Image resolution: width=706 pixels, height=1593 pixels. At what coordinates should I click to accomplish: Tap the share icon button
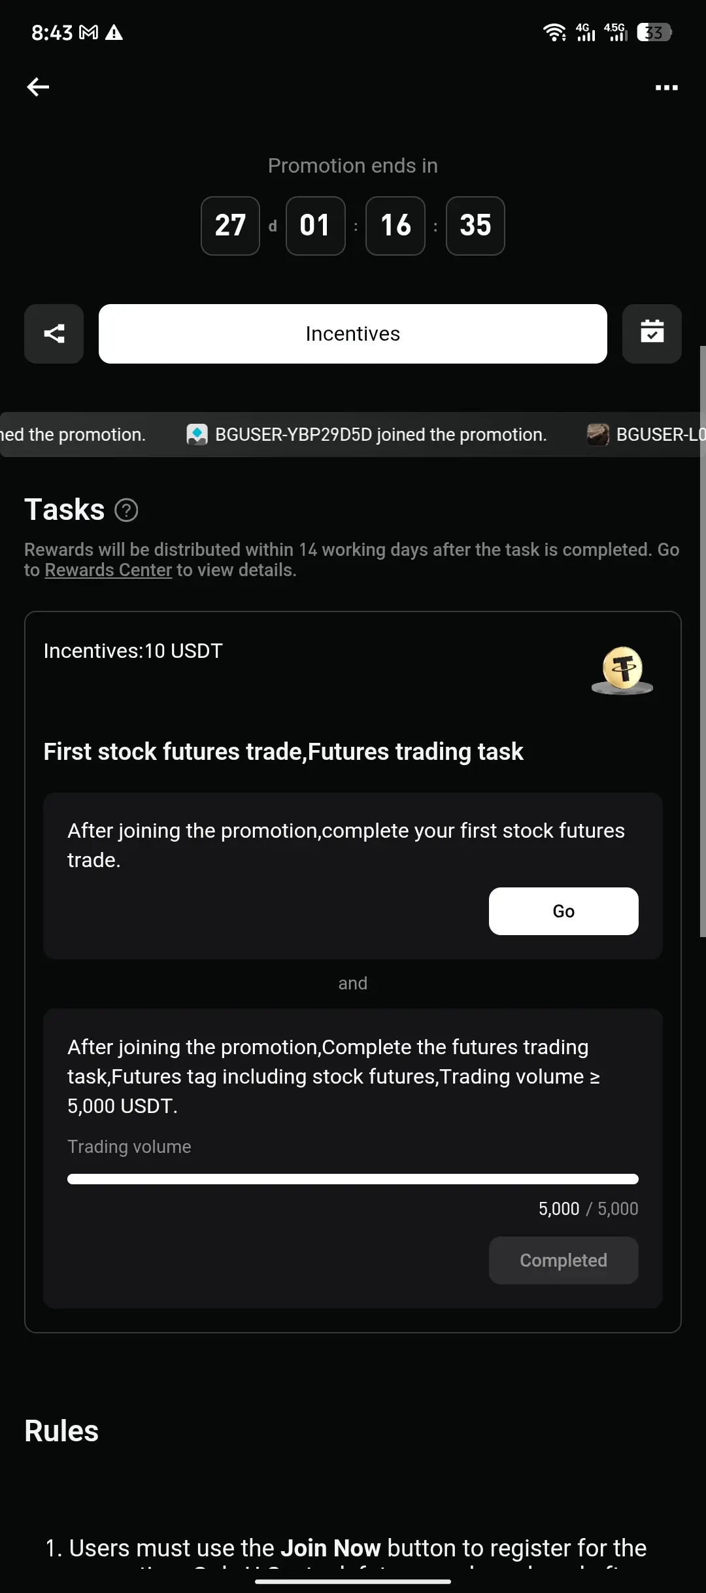[54, 334]
